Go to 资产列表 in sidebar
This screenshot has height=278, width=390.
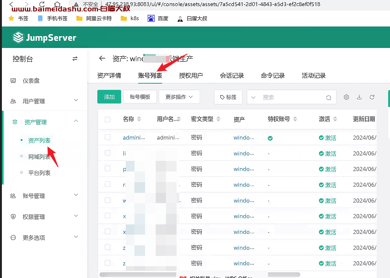[39, 140]
